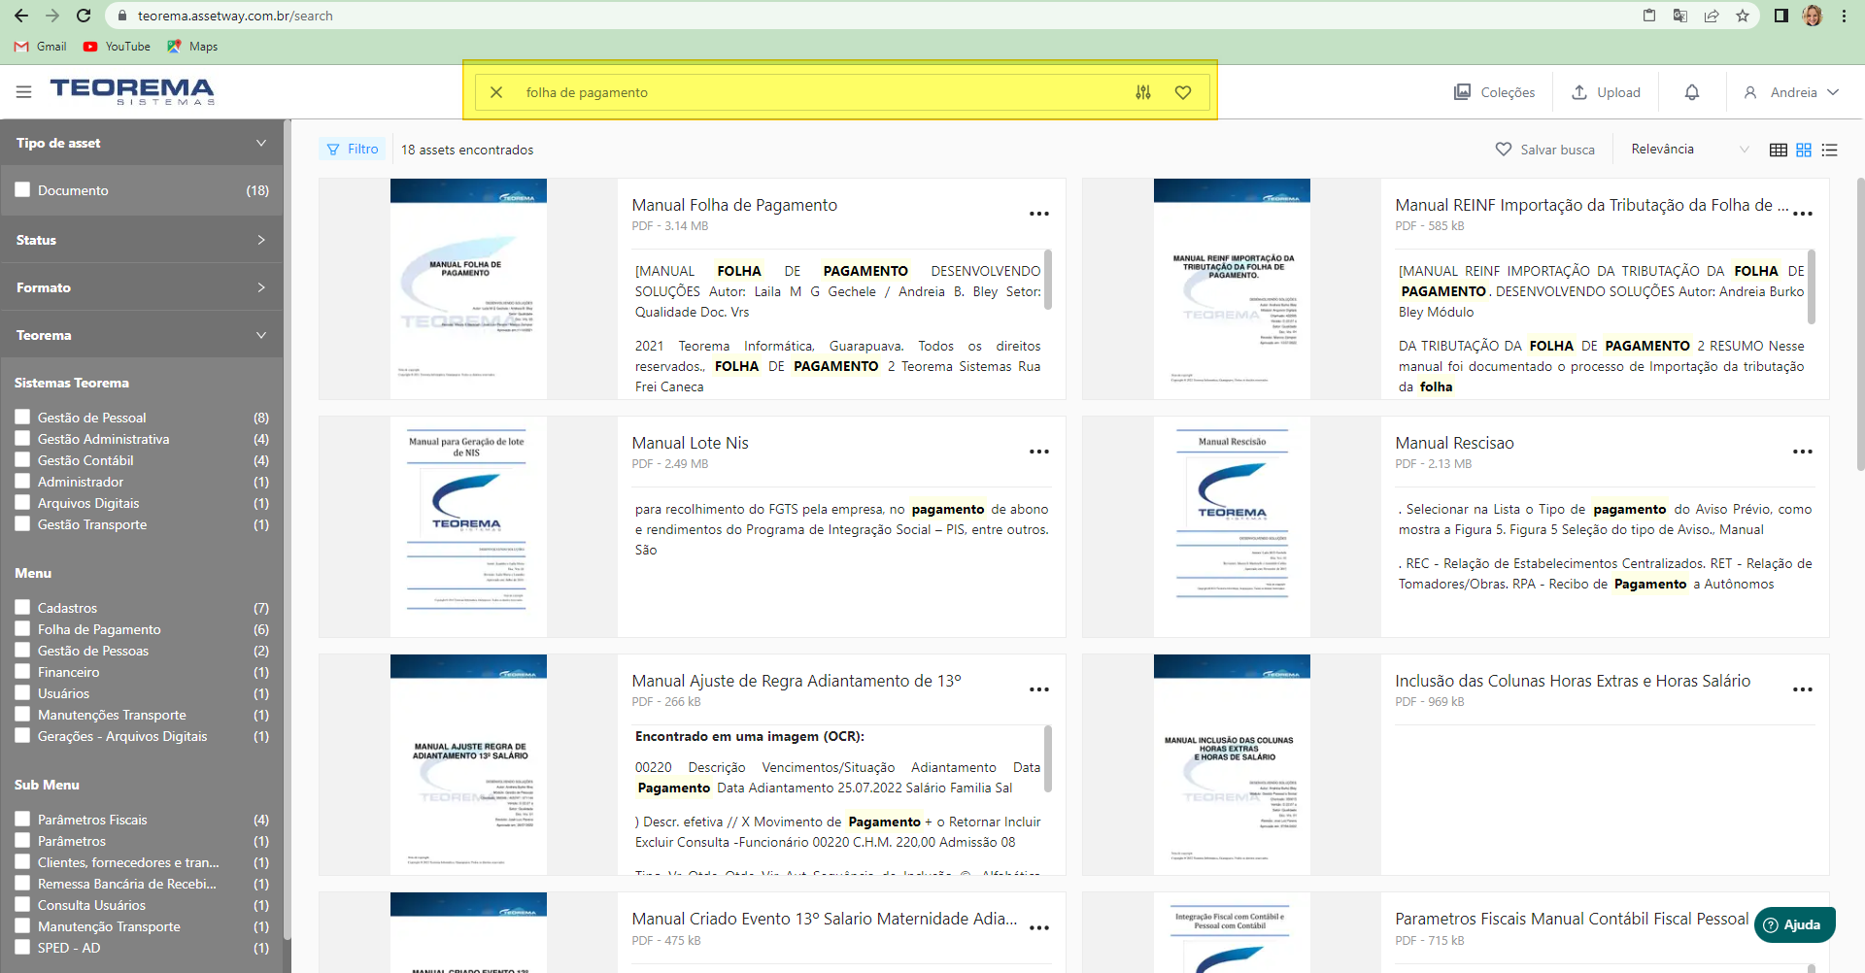
Task: Open the Ajuda help button
Action: 1794,924
